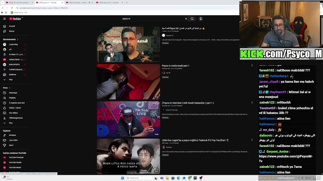Open a new browser tab
Image resolution: width=323 pixels, height=181 pixels.
click(x=127, y=3)
